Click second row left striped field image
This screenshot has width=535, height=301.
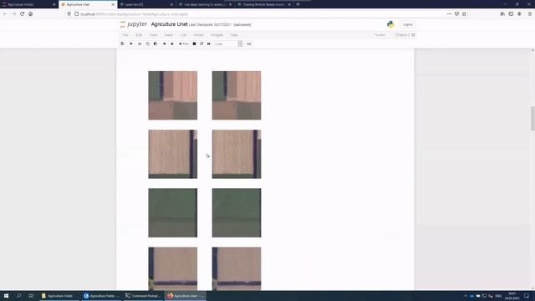[x=173, y=154]
